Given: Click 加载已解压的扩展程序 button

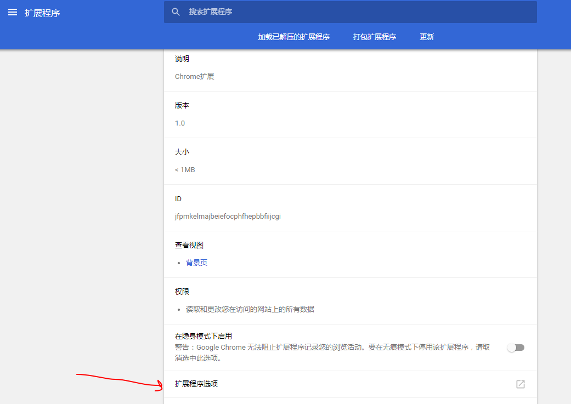Looking at the screenshot, I should pos(294,37).
